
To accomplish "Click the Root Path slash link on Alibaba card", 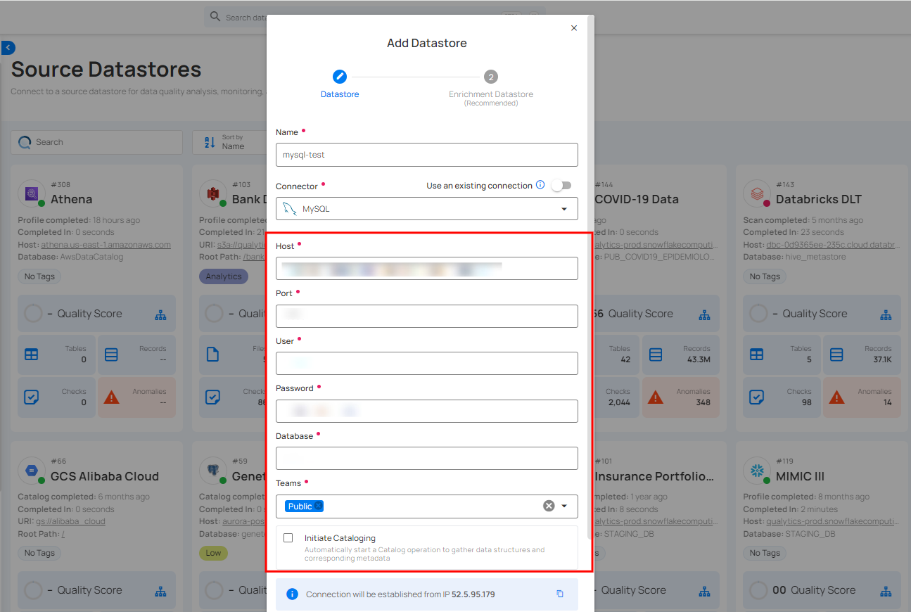I will click(63, 533).
